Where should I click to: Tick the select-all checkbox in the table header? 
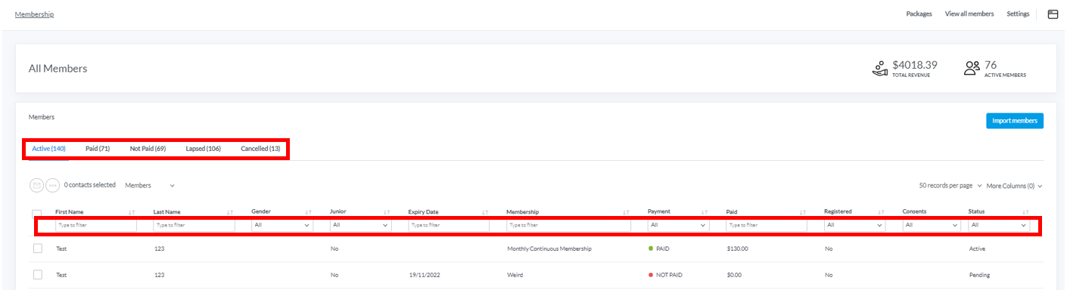[37, 214]
